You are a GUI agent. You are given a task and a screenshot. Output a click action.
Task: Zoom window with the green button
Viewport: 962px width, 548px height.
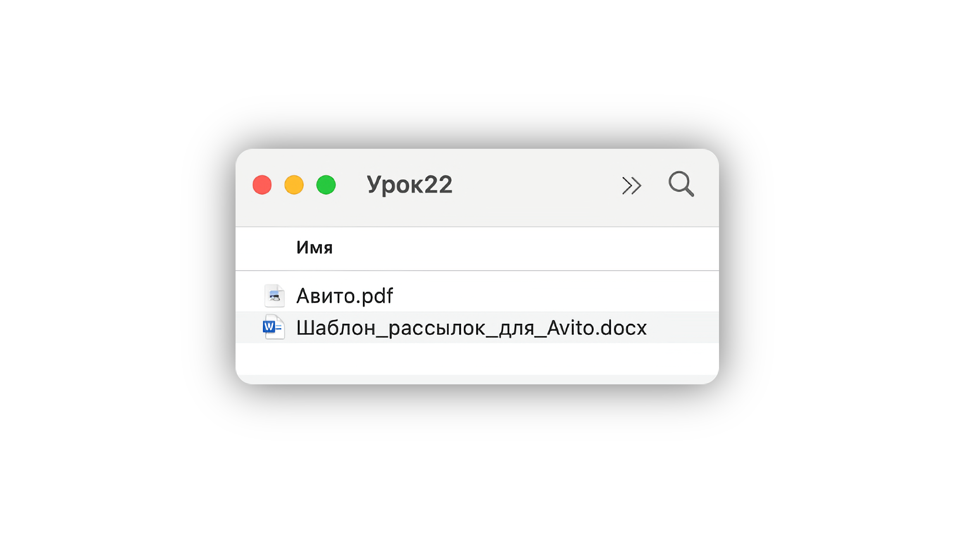click(326, 185)
